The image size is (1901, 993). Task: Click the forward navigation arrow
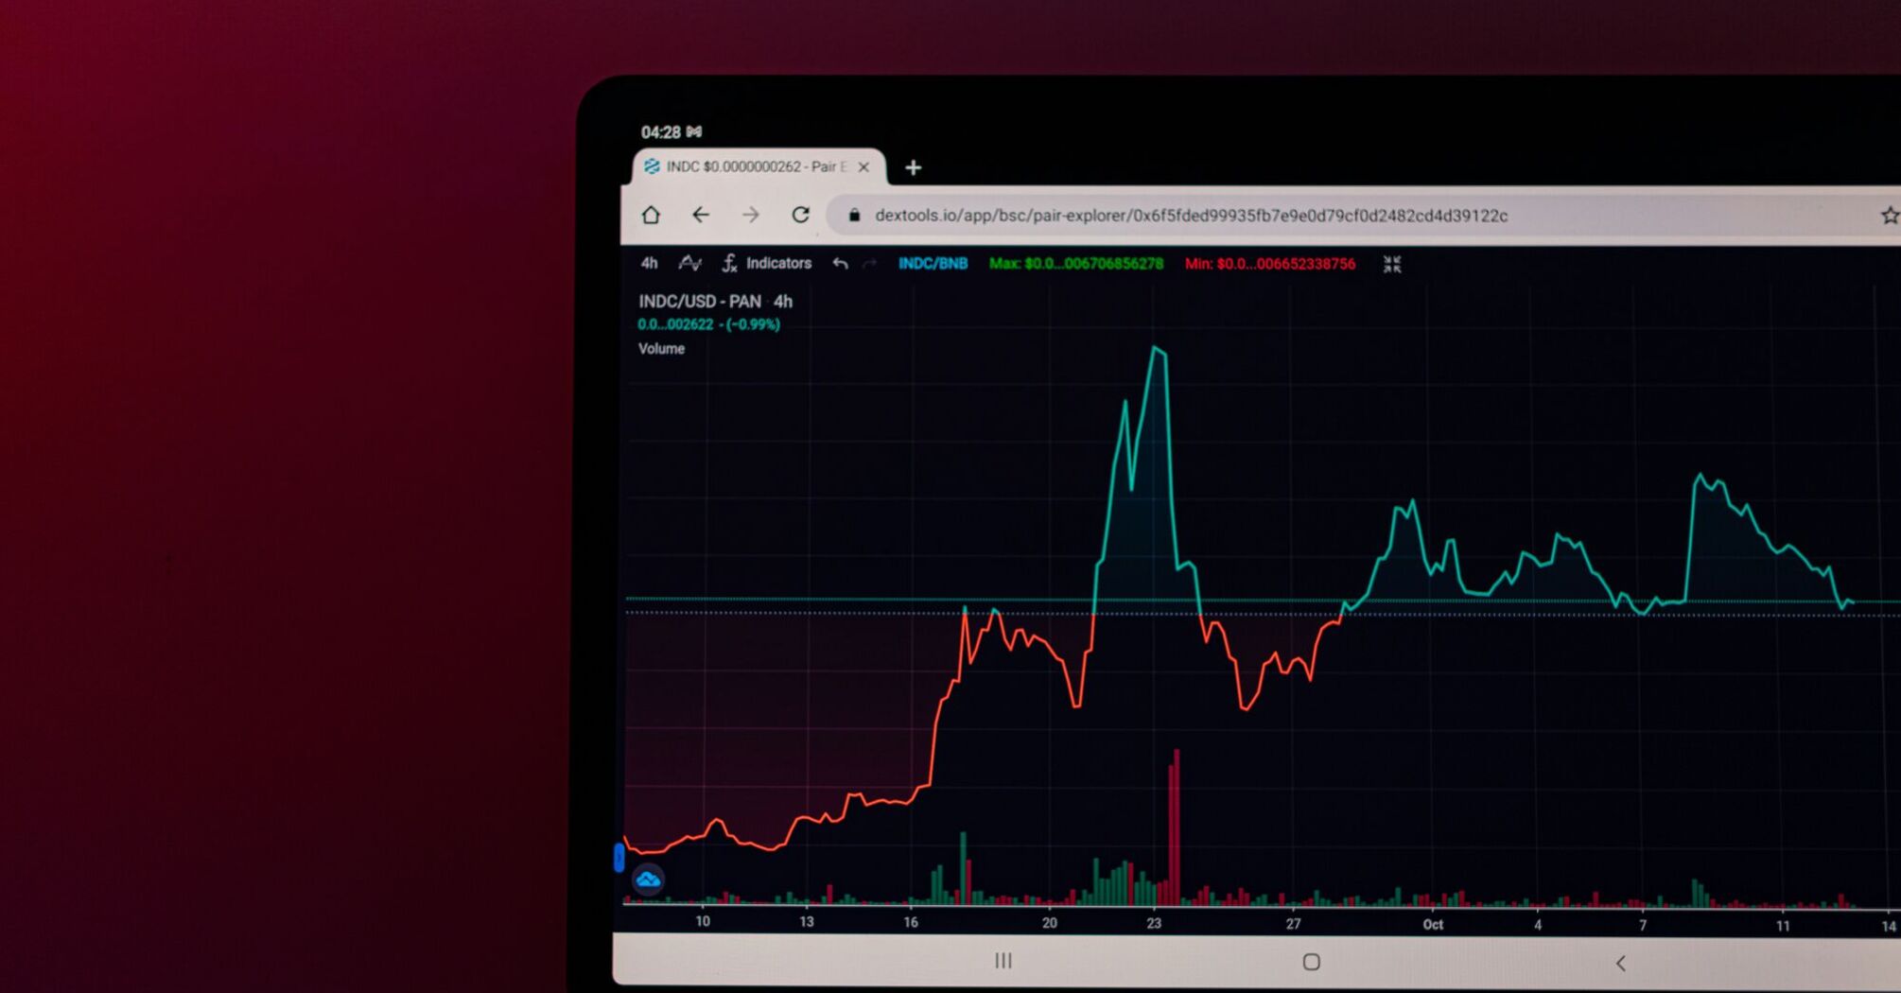751,215
